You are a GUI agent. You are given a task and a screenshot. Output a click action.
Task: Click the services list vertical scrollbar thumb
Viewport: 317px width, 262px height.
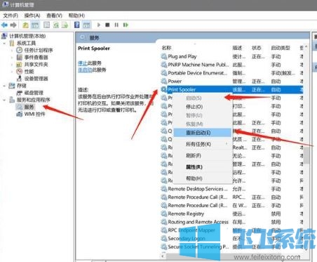(x=306, y=156)
